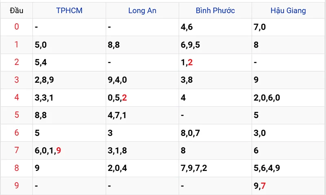Click Hậu Giang cell showing 2,0,6,0

[267, 98]
